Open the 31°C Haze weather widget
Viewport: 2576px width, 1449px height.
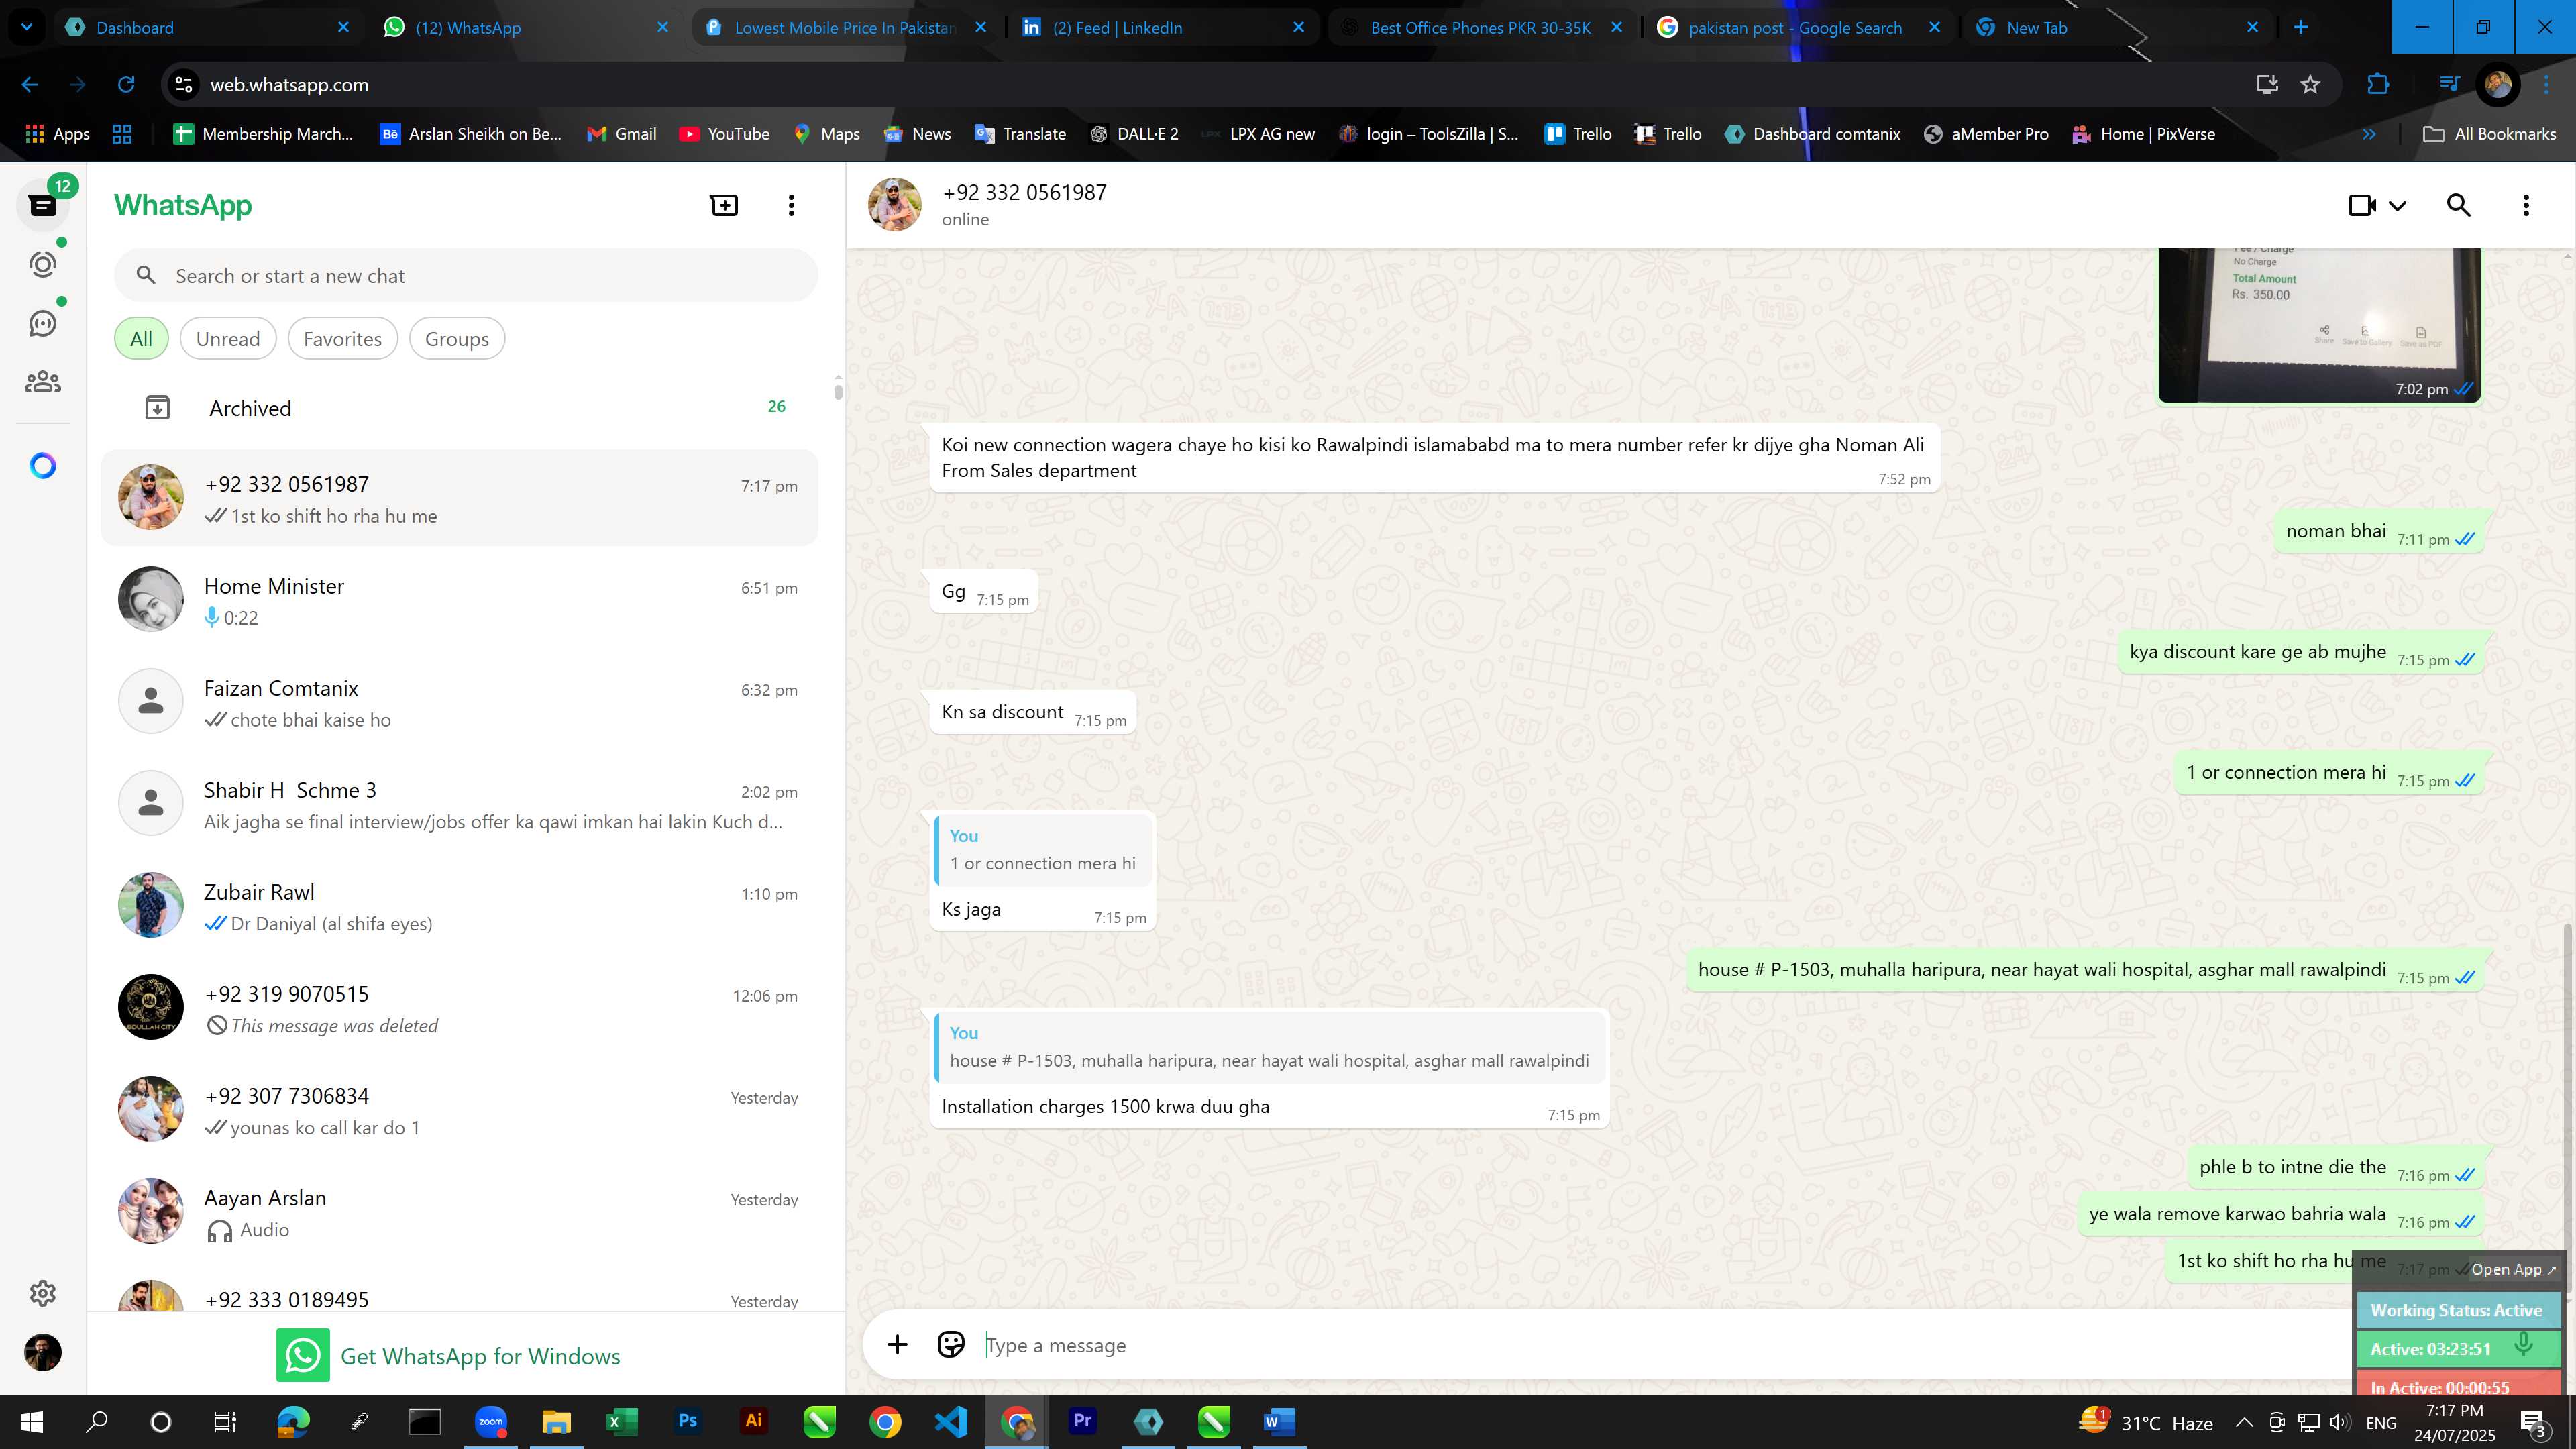pyautogui.click(x=2145, y=1422)
